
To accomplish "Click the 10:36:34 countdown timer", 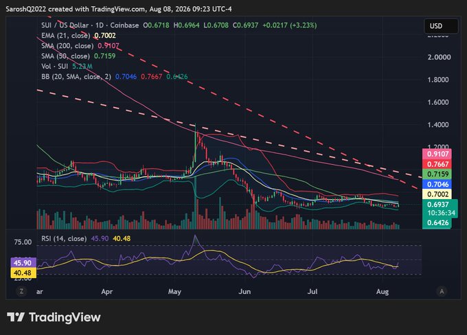I will point(441,213).
